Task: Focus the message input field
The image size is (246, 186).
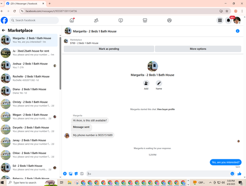Action: tap(158, 174)
